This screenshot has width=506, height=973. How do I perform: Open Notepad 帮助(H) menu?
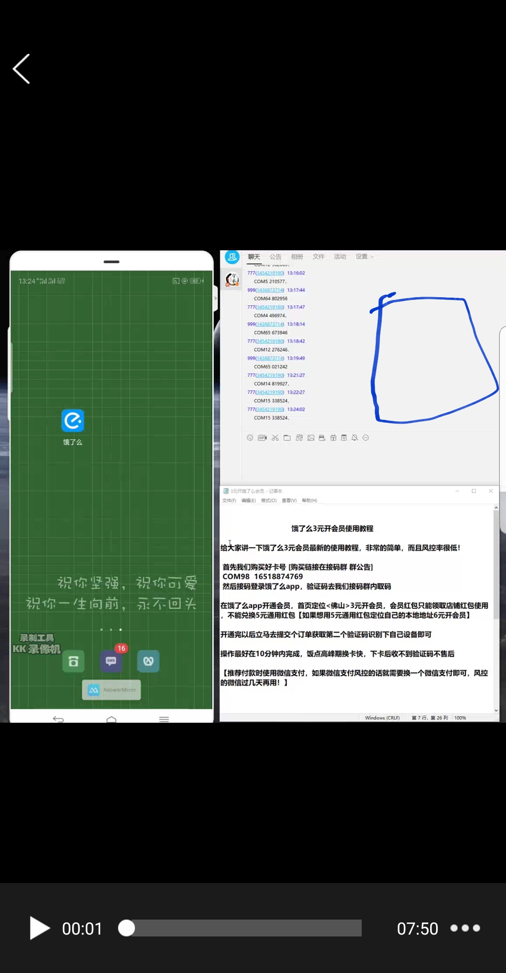309,501
